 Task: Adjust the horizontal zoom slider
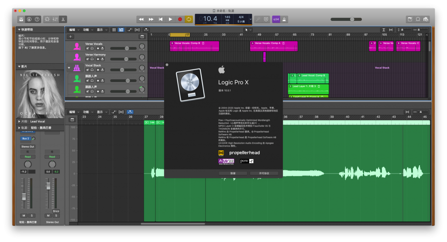tap(421, 30)
